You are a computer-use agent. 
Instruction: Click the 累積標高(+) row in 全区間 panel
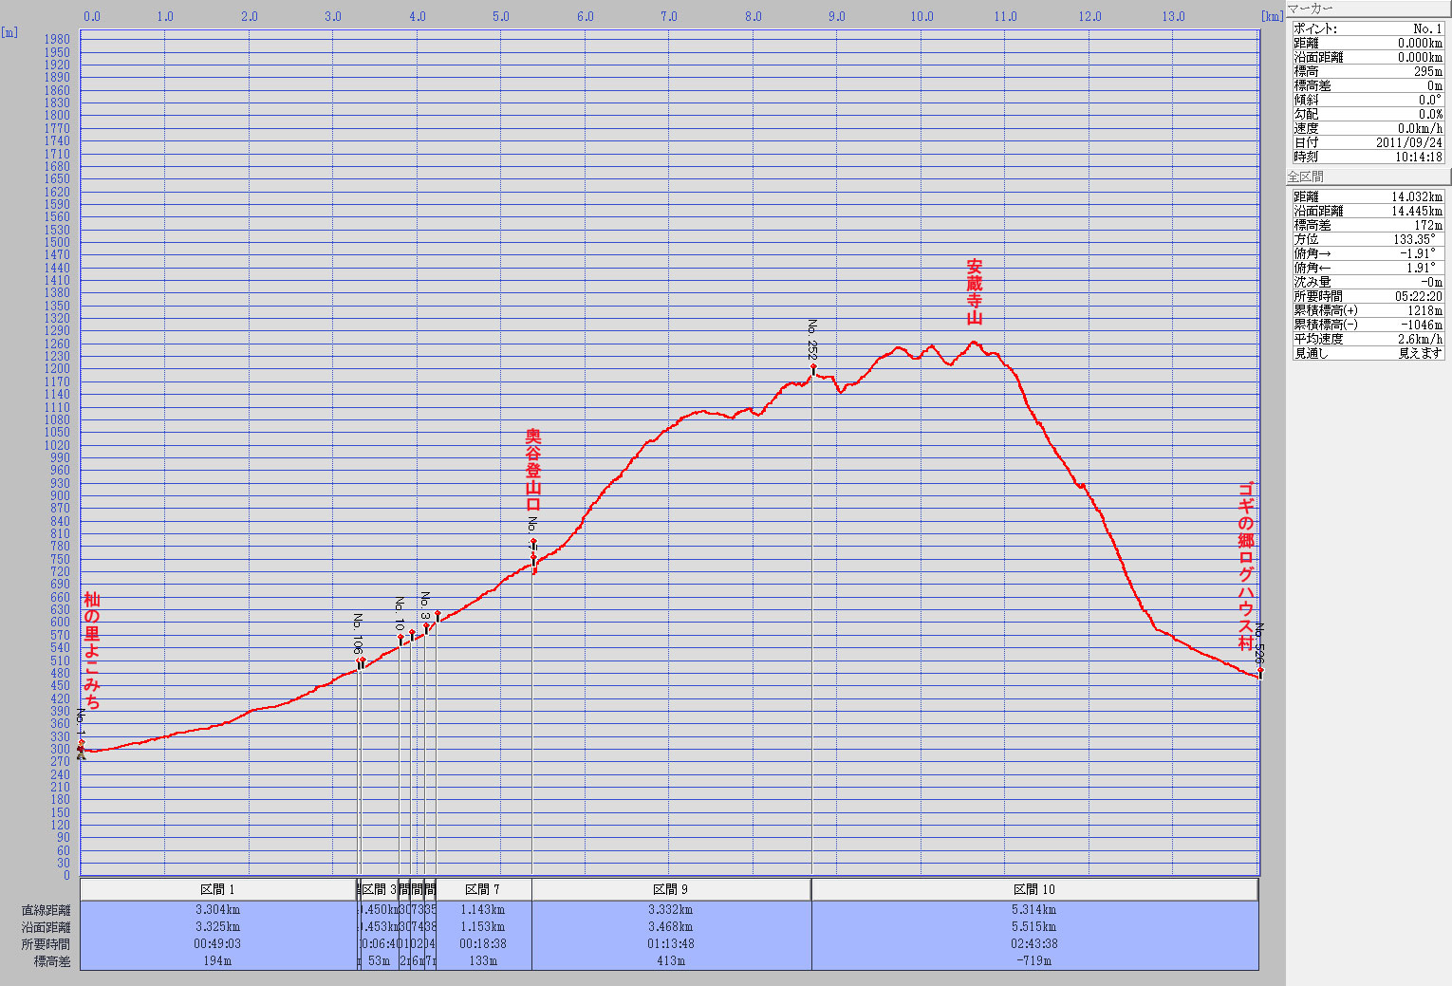(x=1367, y=310)
